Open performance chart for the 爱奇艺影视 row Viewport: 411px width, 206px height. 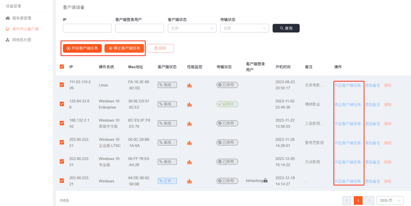(190, 143)
